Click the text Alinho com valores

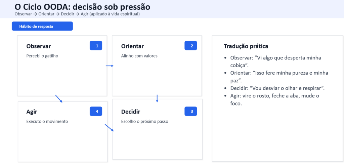(139, 56)
